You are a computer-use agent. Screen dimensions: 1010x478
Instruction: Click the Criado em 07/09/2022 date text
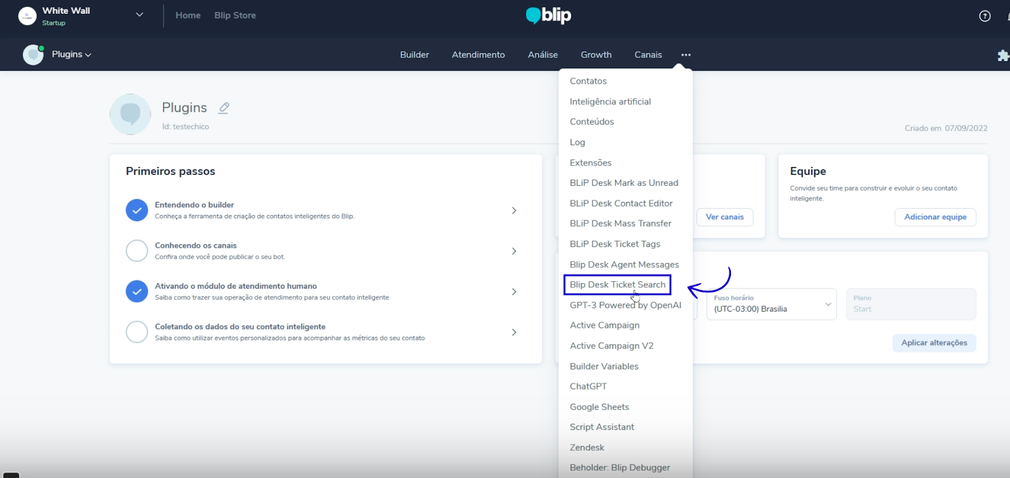(x=946, y=128)
